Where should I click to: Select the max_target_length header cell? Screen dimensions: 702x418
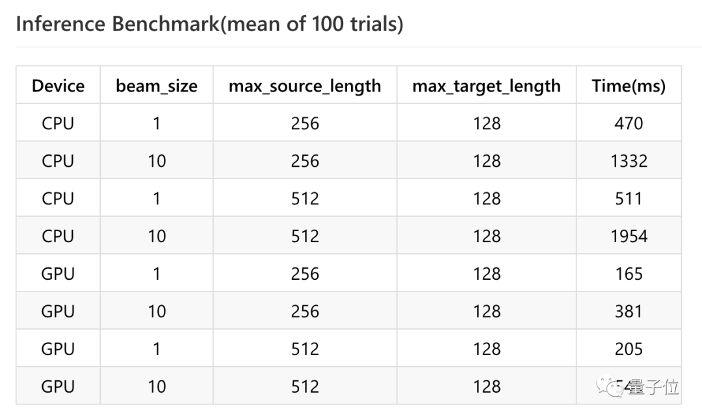[487, 86]
